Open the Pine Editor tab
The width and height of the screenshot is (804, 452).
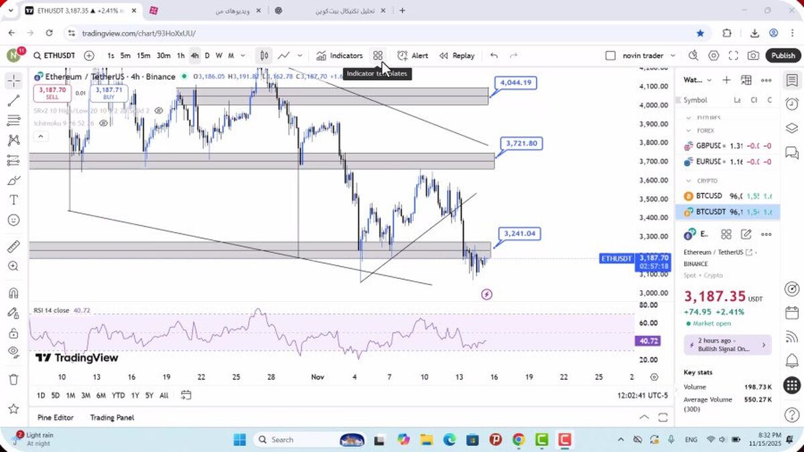tap(56, 417)
